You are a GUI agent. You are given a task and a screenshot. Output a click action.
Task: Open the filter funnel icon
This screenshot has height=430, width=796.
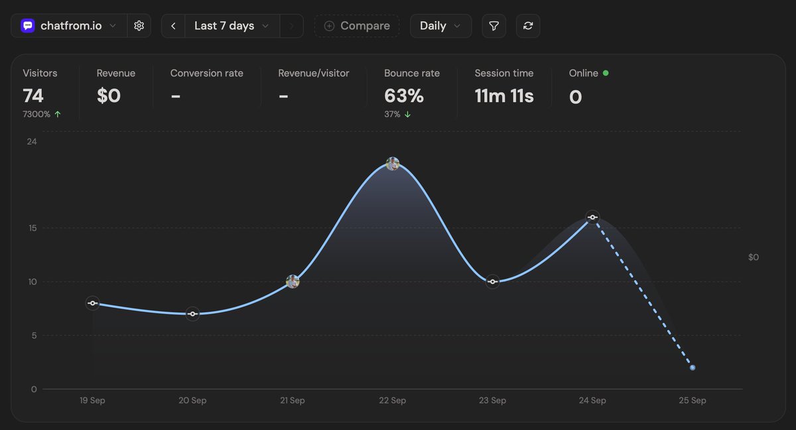pyautogui.click(x=494, y=26)
